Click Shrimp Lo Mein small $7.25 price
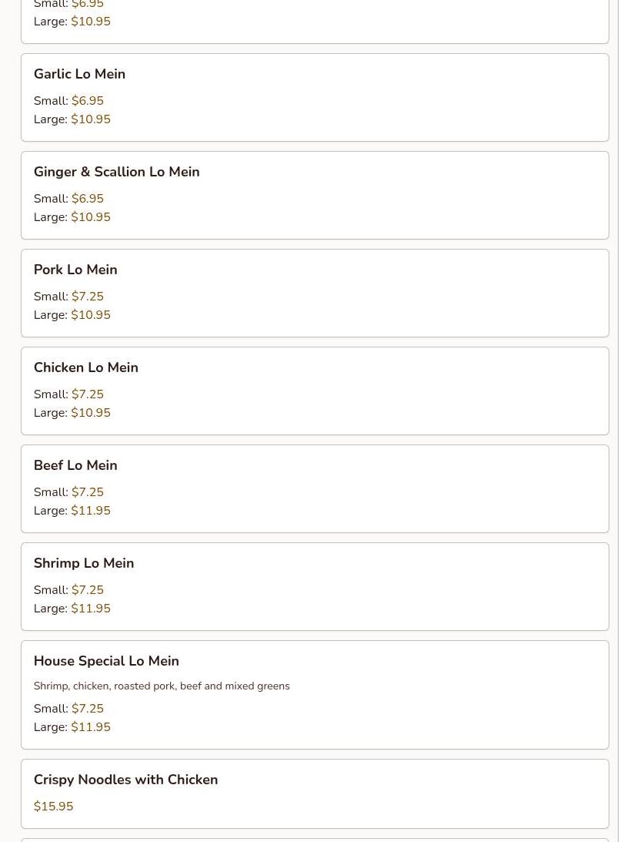634x842 pixels. (87, 590)
